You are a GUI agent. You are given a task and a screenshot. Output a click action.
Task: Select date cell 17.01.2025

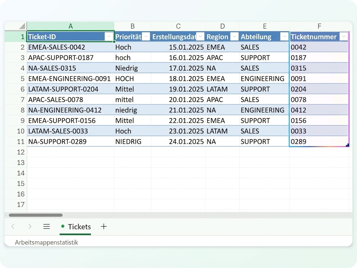(x=178, y=68)
